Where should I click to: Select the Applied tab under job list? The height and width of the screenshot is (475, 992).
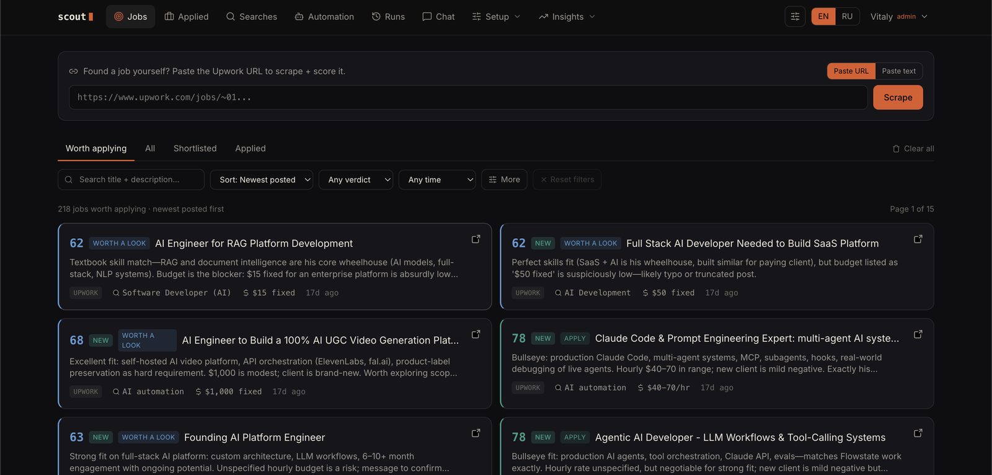(250, 149)
